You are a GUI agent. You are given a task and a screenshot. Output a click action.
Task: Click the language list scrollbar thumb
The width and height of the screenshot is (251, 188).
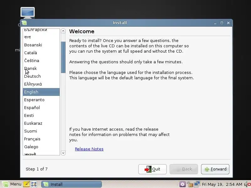(x=63, y=57)
